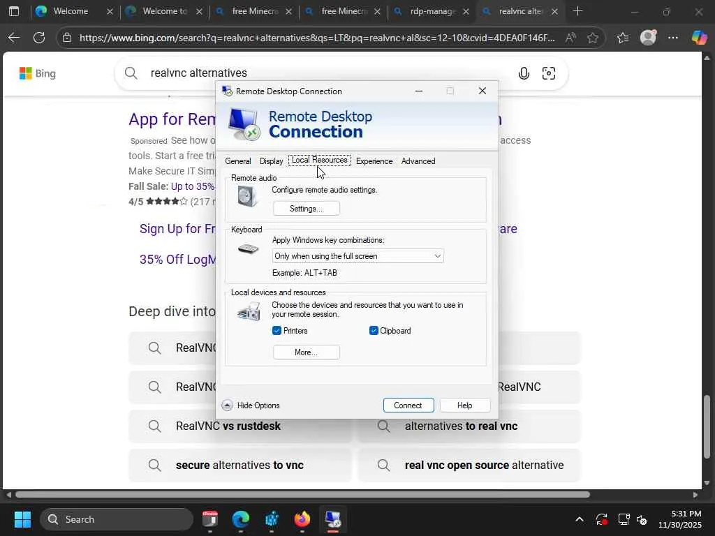
Task: Open the General tab in Remote Desktop Connection
Action: point(237,161)
